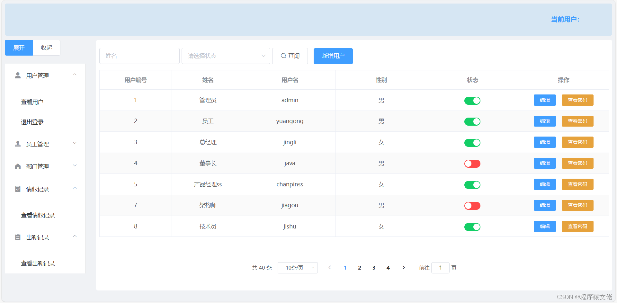Click 编辑 for chanpinss row
Image resolution: width=617 pixels, height=303 pixels.
coord(545,184)
